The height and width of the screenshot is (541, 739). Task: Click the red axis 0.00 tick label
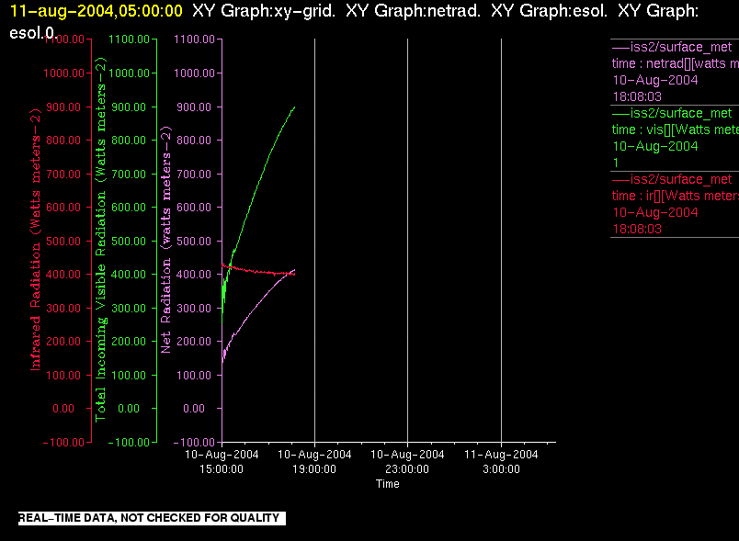tap(63, 408)
